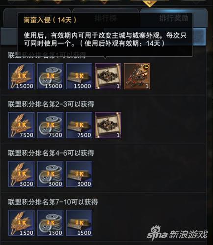Select the 3000 coin reward icon
213x245 pixels.
51,174
